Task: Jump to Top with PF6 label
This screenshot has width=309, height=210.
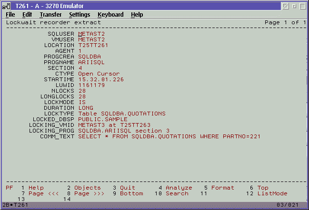Action: [x=263, y=188]
